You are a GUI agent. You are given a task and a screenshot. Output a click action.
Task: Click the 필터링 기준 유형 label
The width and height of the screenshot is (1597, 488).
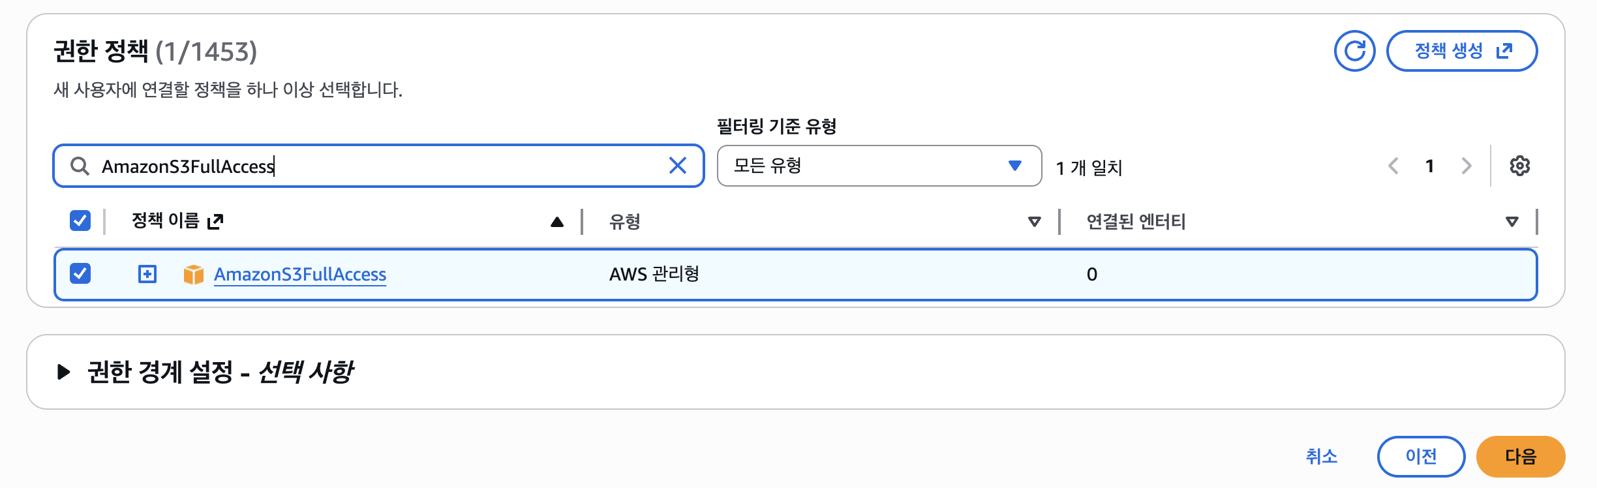776,126
